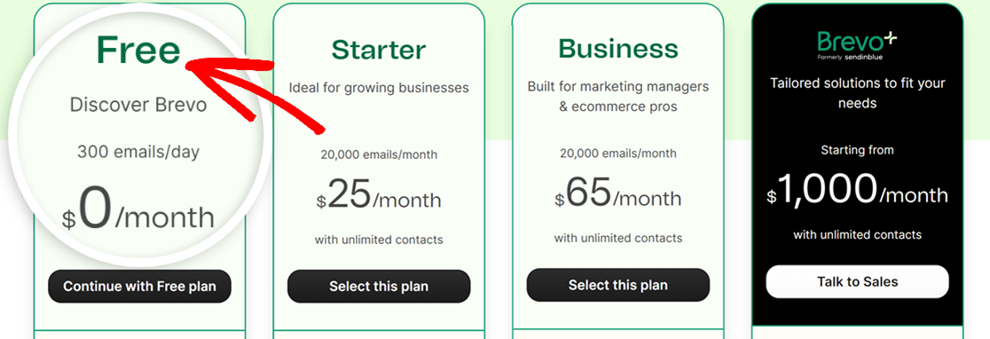Click the Brevo+ logo in the black card

pos(857,47)
